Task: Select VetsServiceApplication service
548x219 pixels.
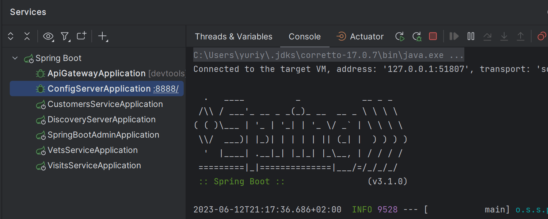Action: [x=92, y=150]
